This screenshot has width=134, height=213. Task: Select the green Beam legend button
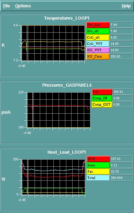[x=98, y=165]
